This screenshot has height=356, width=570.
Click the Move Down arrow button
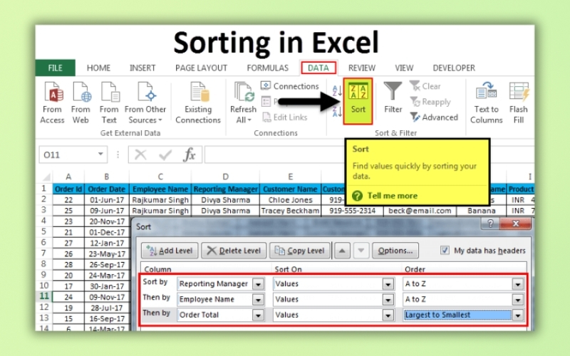tap(361, 251)
